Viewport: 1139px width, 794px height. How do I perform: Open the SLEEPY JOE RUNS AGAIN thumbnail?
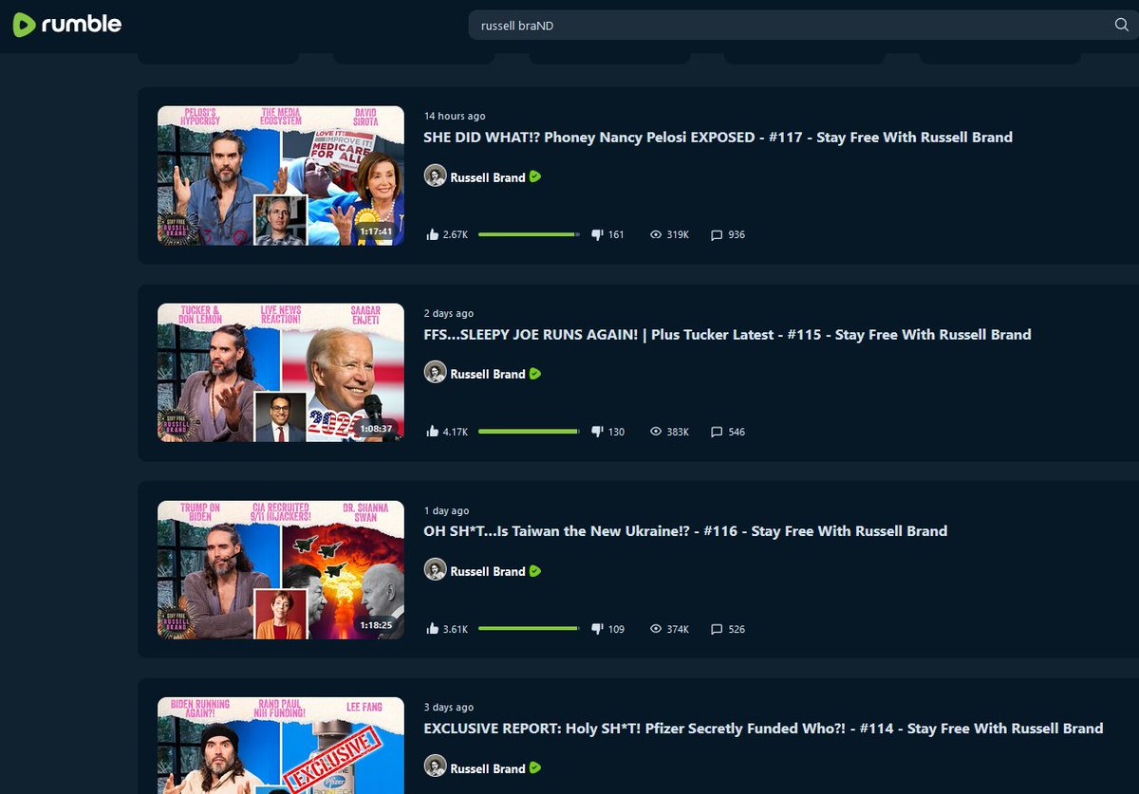pos(281,373)
